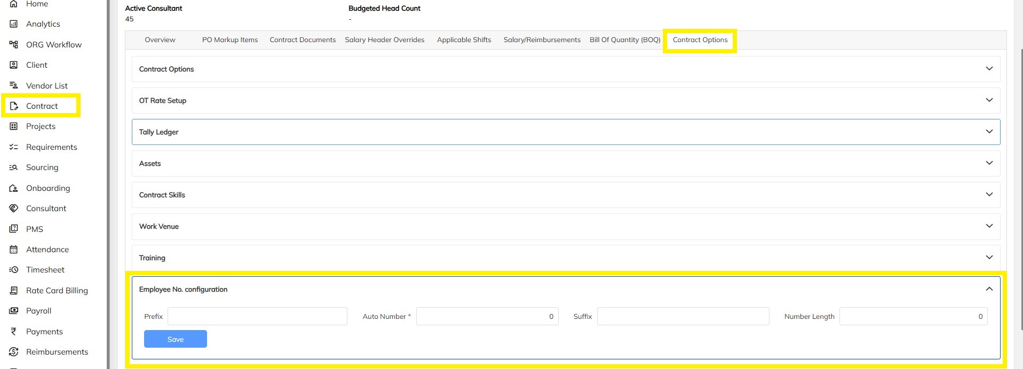Click the PMS icon
The width and height of the screenshot is (1023, 369).
coord(14,229)
